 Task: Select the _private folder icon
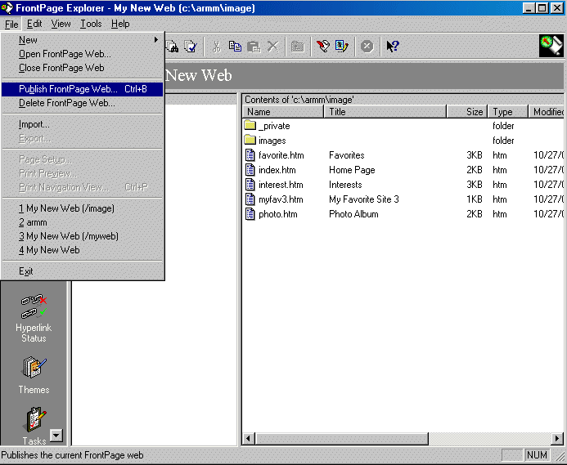[x=250, y=125]
